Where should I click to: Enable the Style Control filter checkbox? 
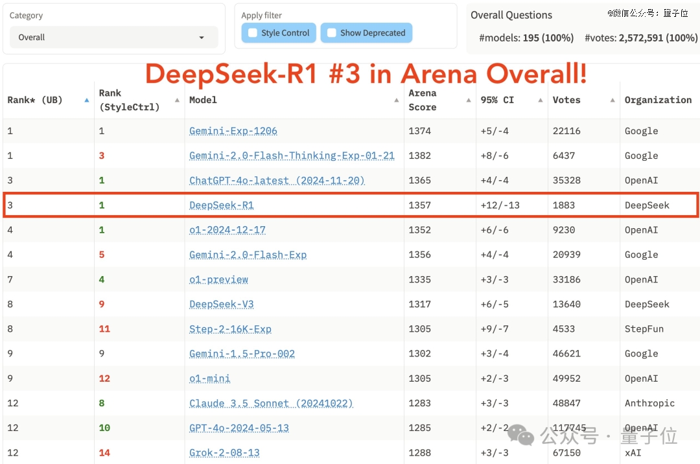point(253,33)
